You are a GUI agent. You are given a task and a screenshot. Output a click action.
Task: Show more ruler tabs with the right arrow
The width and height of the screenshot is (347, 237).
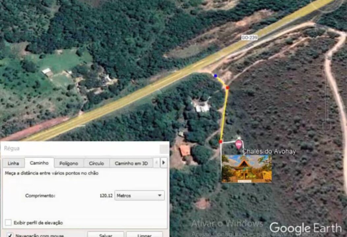pyautogui.click(x=164, y=163)
